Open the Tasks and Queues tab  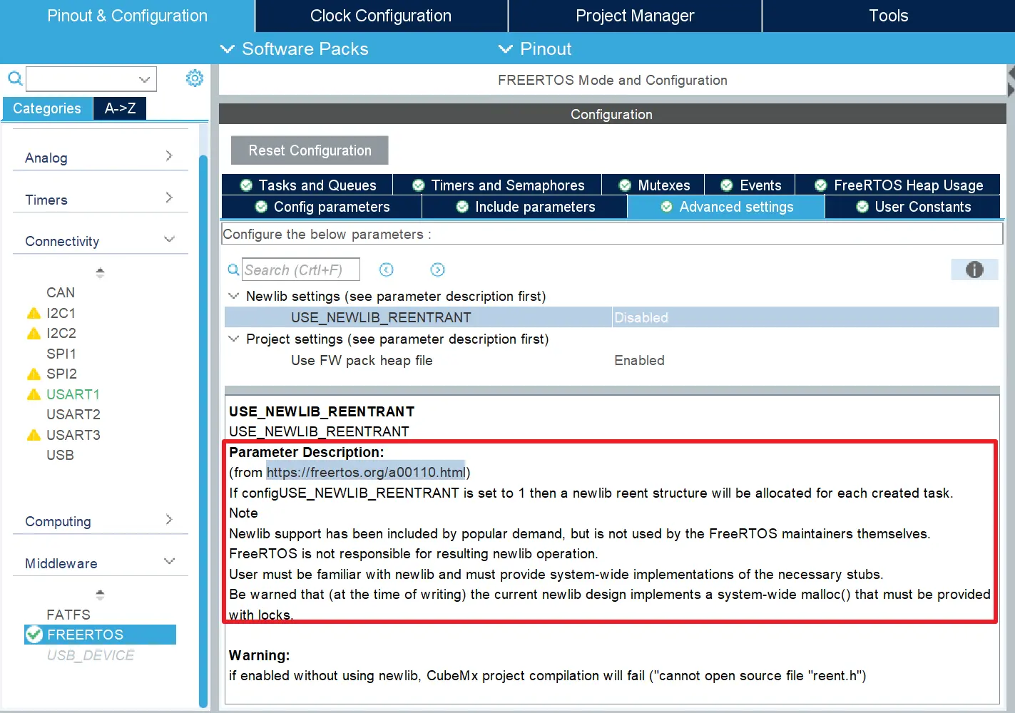pyautogui.click(x=307, y=185)
